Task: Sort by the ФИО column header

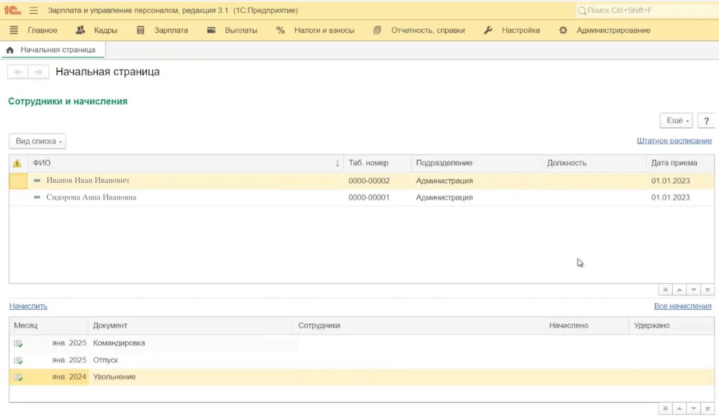Action: click(x=186, y=163)
